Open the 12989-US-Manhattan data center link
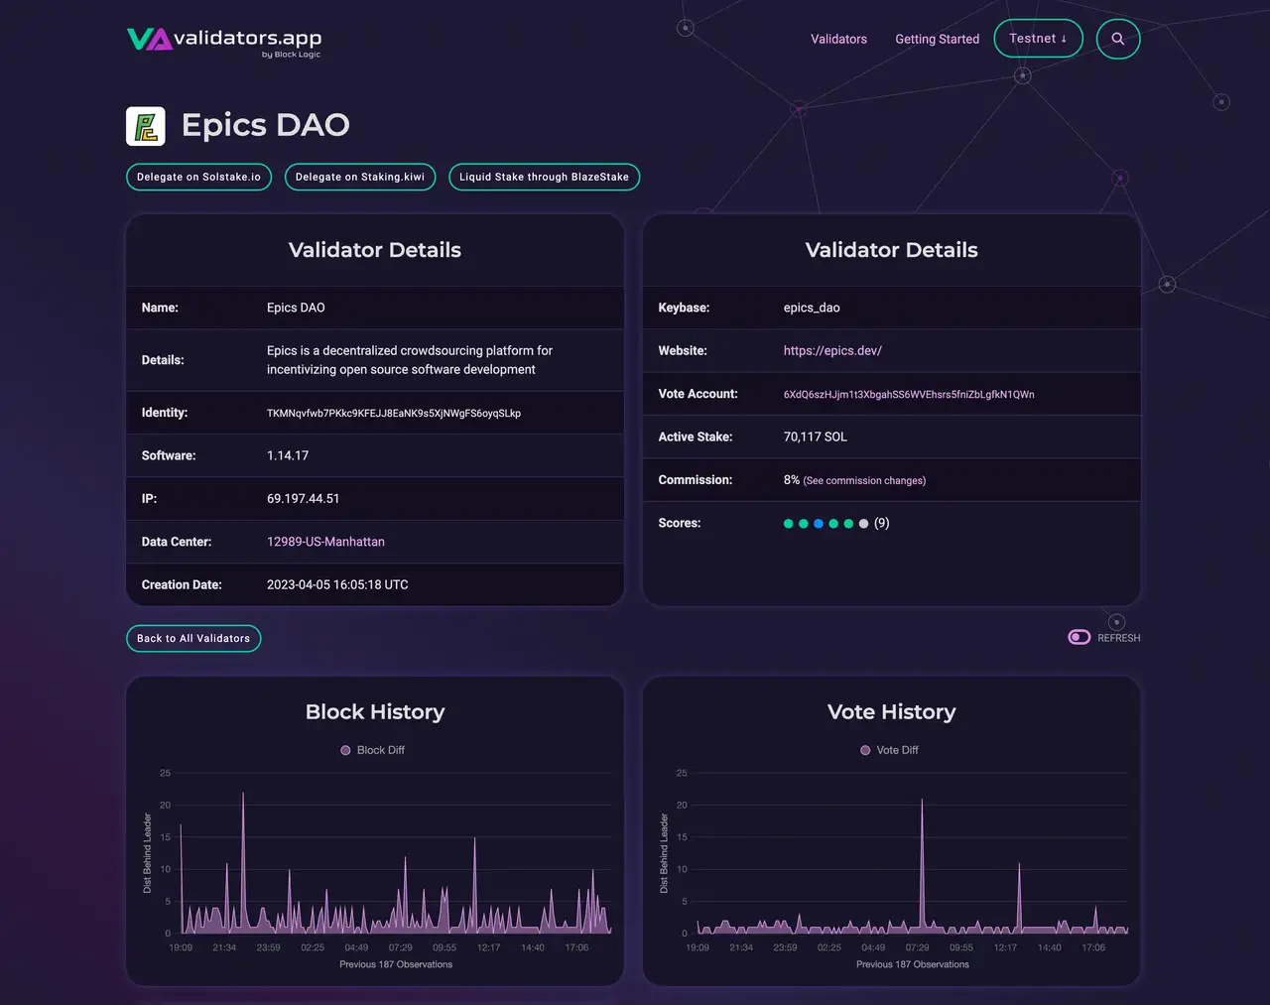1270x1005 pixels. tap(325, 542)
